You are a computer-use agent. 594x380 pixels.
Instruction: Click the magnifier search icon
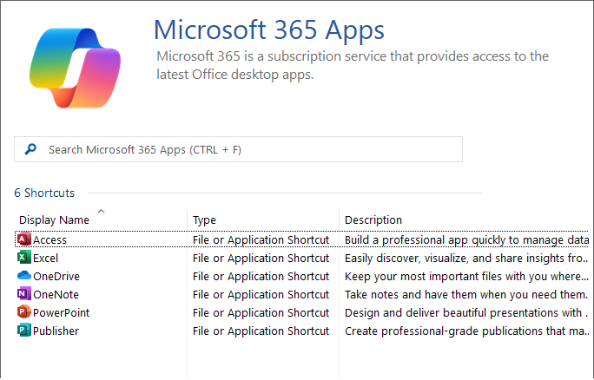[30, 149]
